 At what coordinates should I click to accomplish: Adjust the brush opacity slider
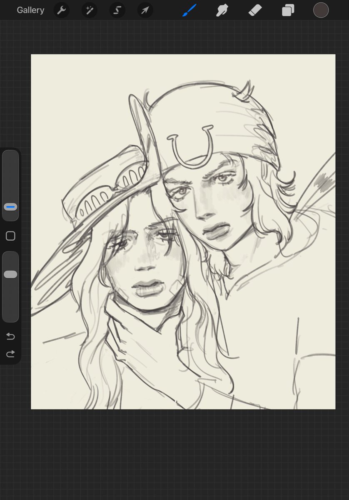pyautogui.click(x=10, y=286)
